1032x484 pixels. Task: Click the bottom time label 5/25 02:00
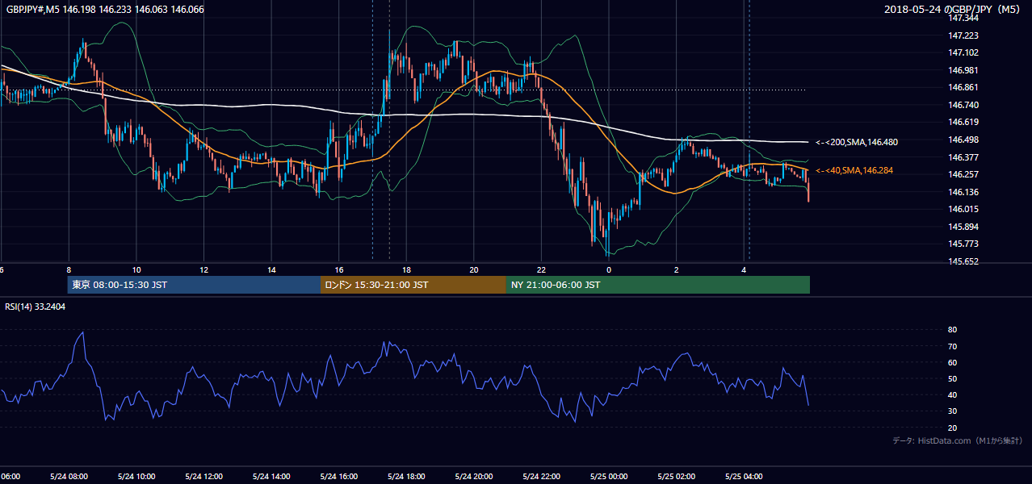[676, 476]
